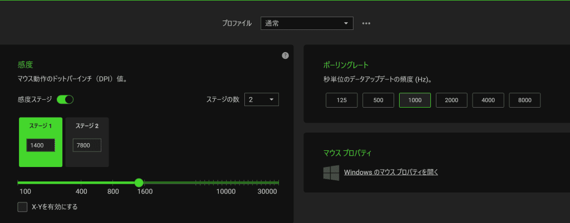Select the ステージ 2 tile
The image size is (570, 223).
tap(87, 126)
